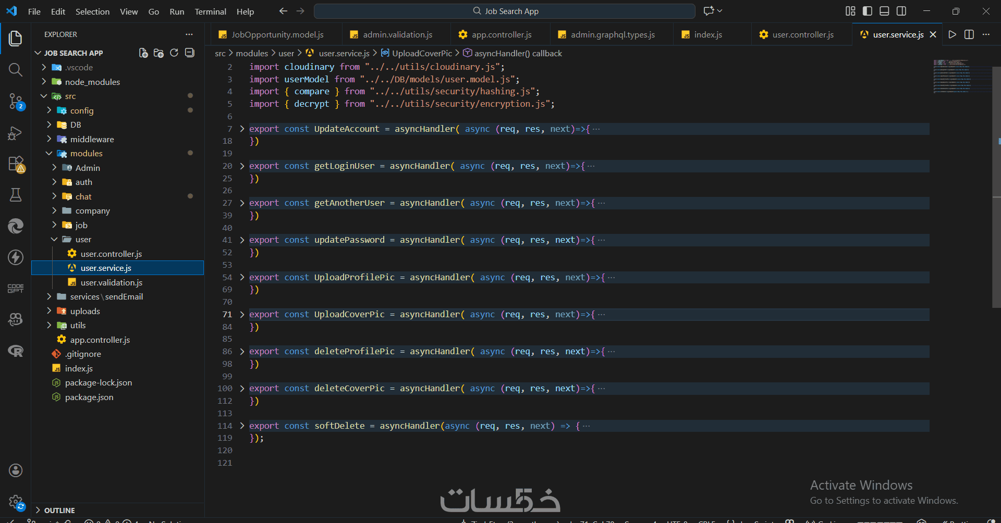Screen dimensions: 1001x523
Task: Open the Thunder Client lightning view
Action: (16, 257)
